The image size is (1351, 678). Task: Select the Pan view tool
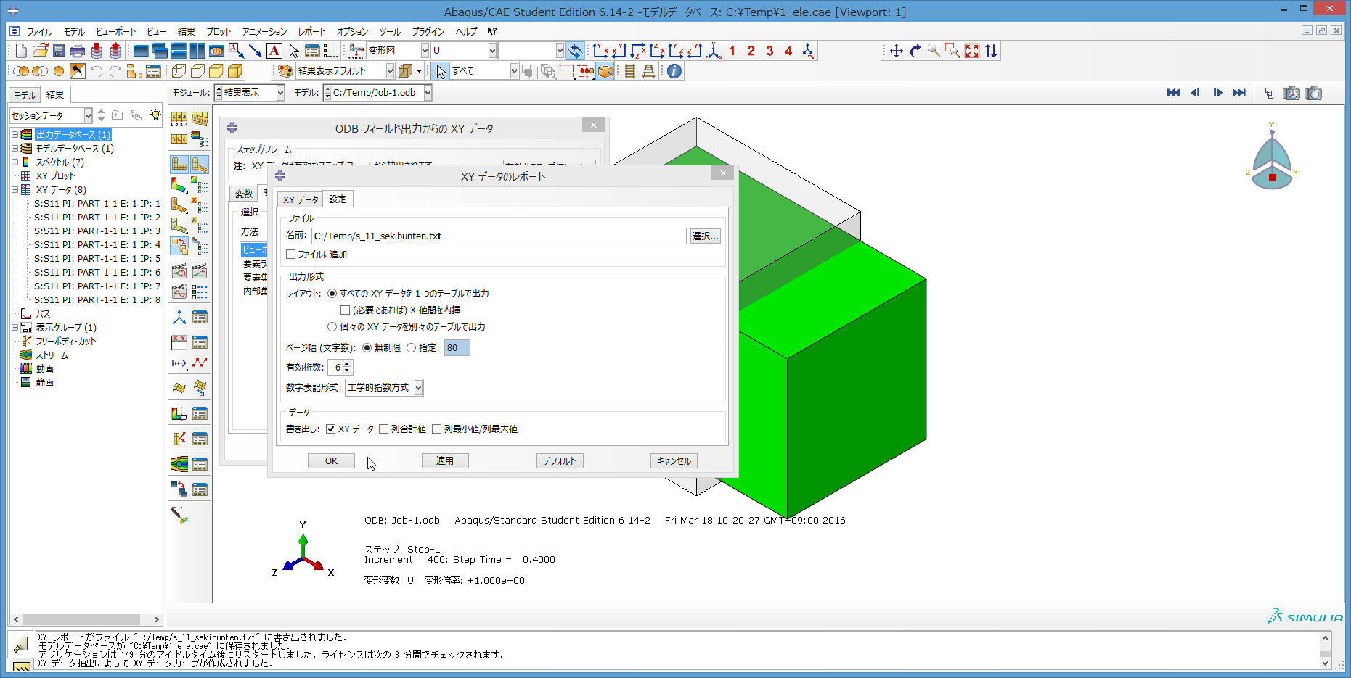tap(896, 51)
